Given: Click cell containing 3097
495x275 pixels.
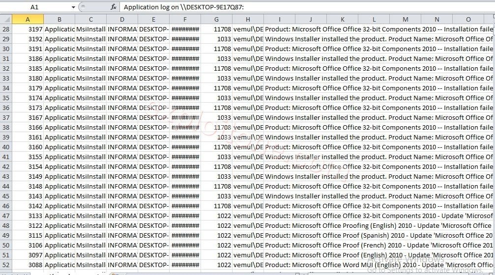Looking at the screenshot, I should pyautogui.click(x=28, y=255).
